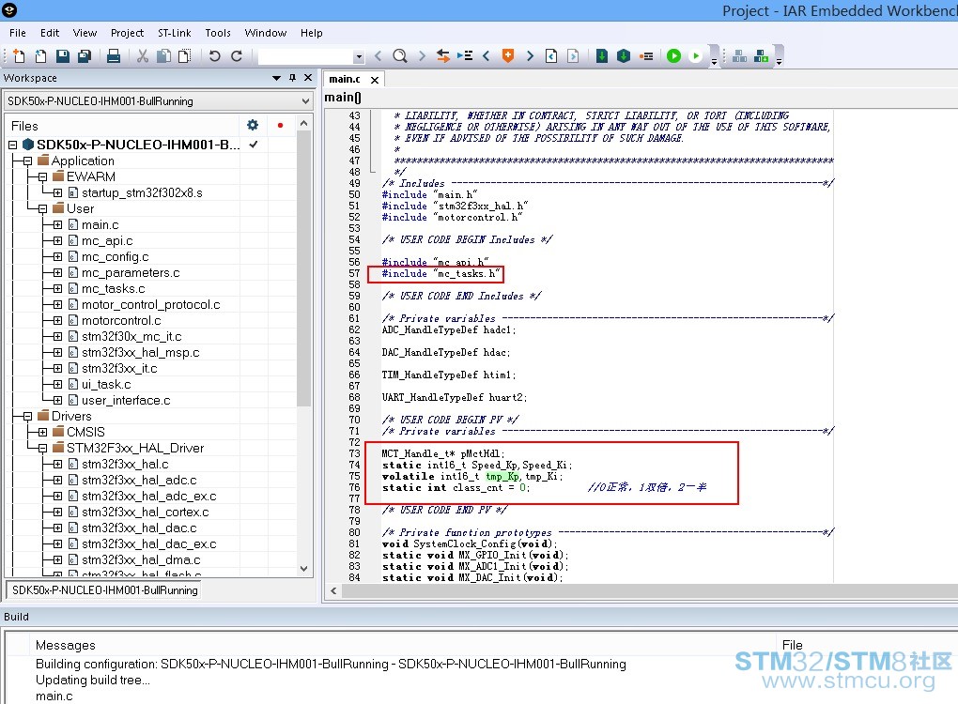Screen dimensions: 958x704
Task: Click the Cut scissors icon
Action: click(143, 56)
